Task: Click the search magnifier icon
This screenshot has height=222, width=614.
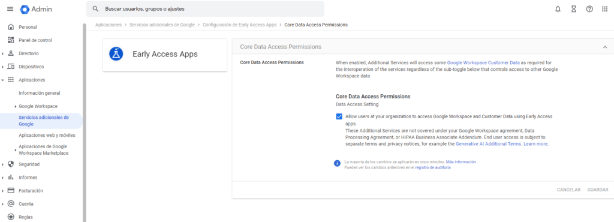Action: [x=95, y=8]
